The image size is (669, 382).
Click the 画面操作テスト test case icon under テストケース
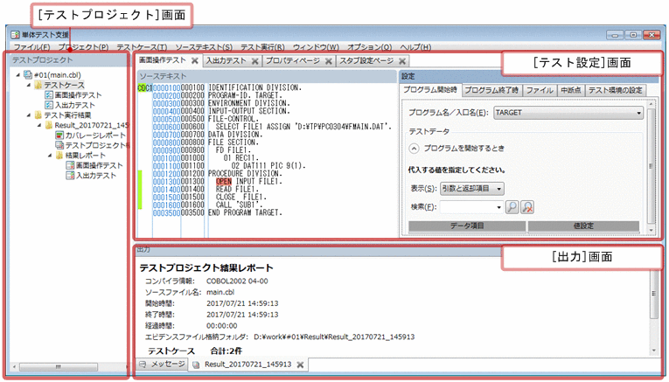(49, 95)
